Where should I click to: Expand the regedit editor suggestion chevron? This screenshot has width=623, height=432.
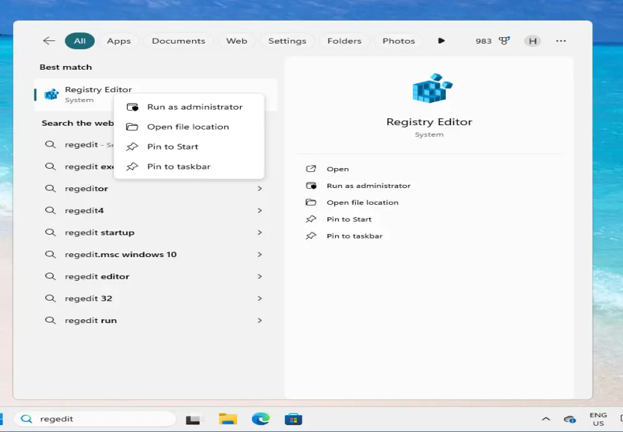coord(259,276)
